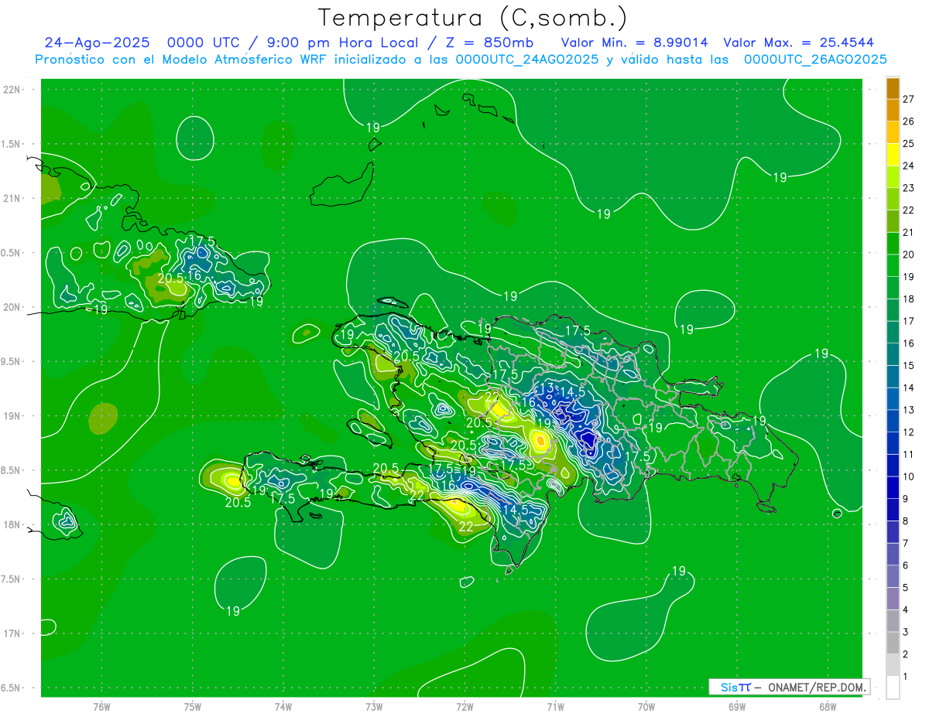This screenshot has width=929, height=717.
Task: Click the '71W' longitude label
Action: [x=555, y=706]
